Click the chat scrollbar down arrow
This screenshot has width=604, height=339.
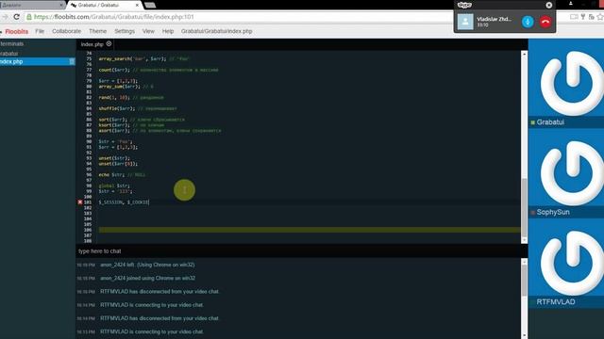[x=524, y=335]
